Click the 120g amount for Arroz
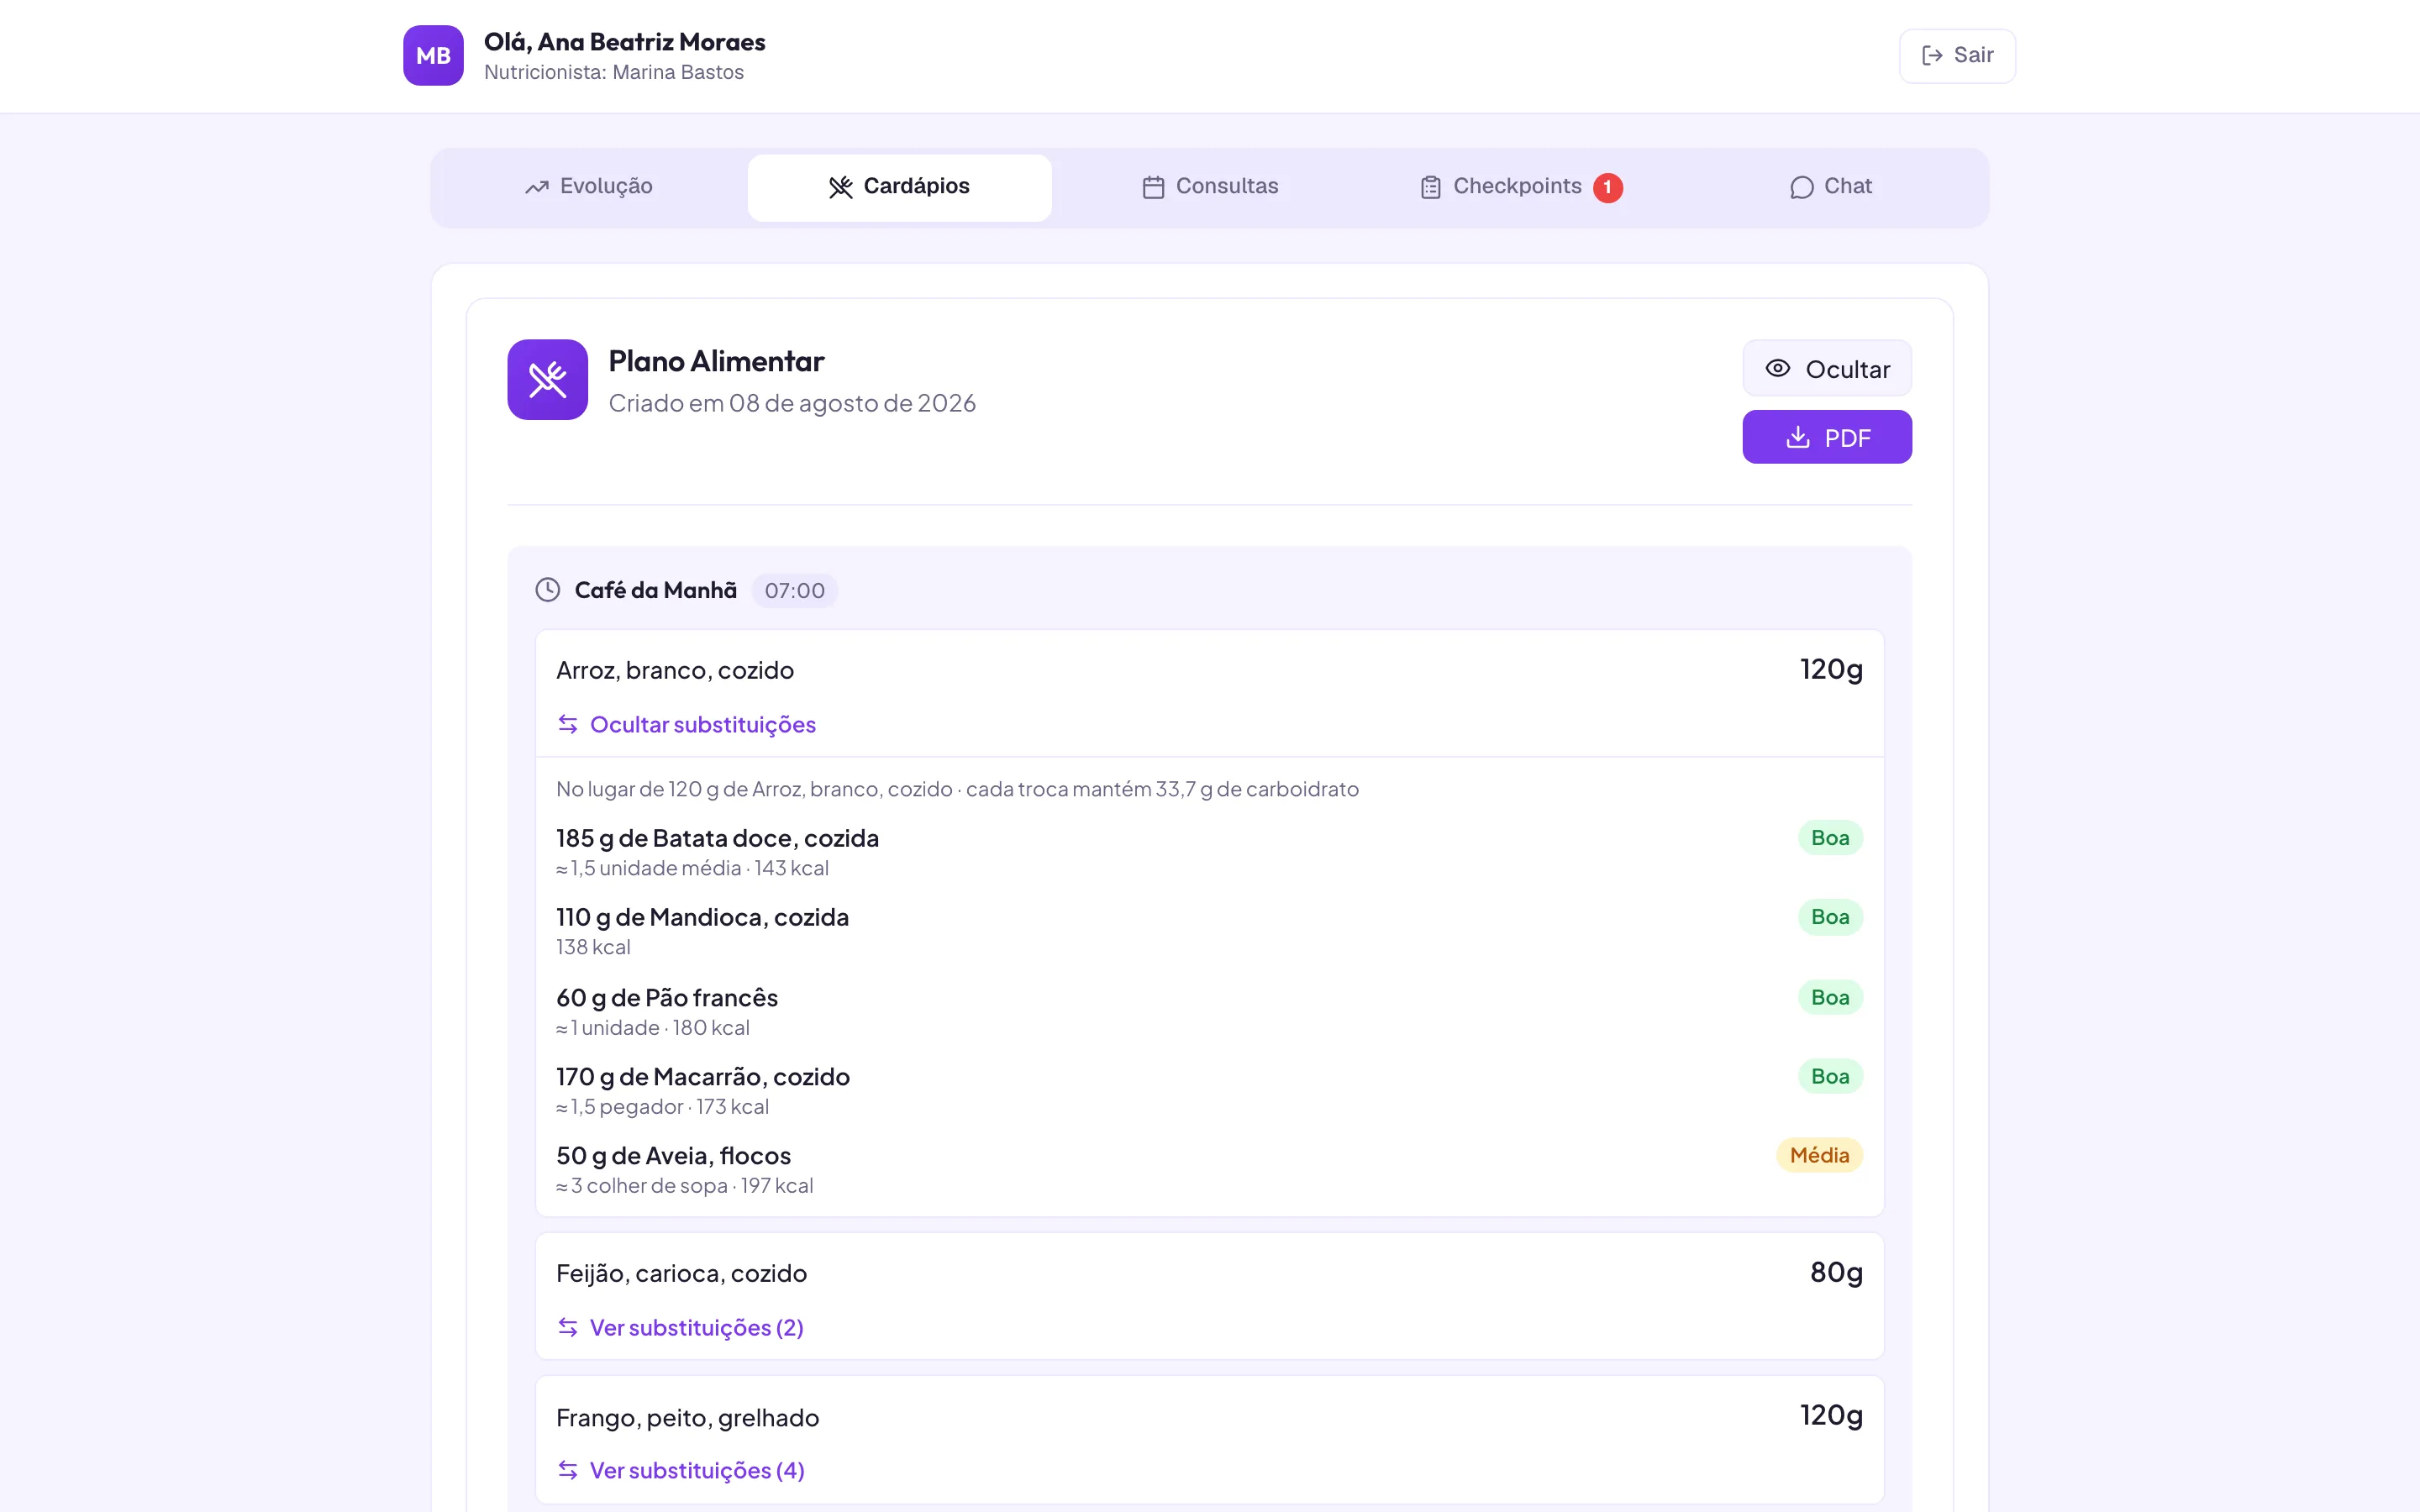This screenshot has width=2420, height=1512. [1831, 669]
